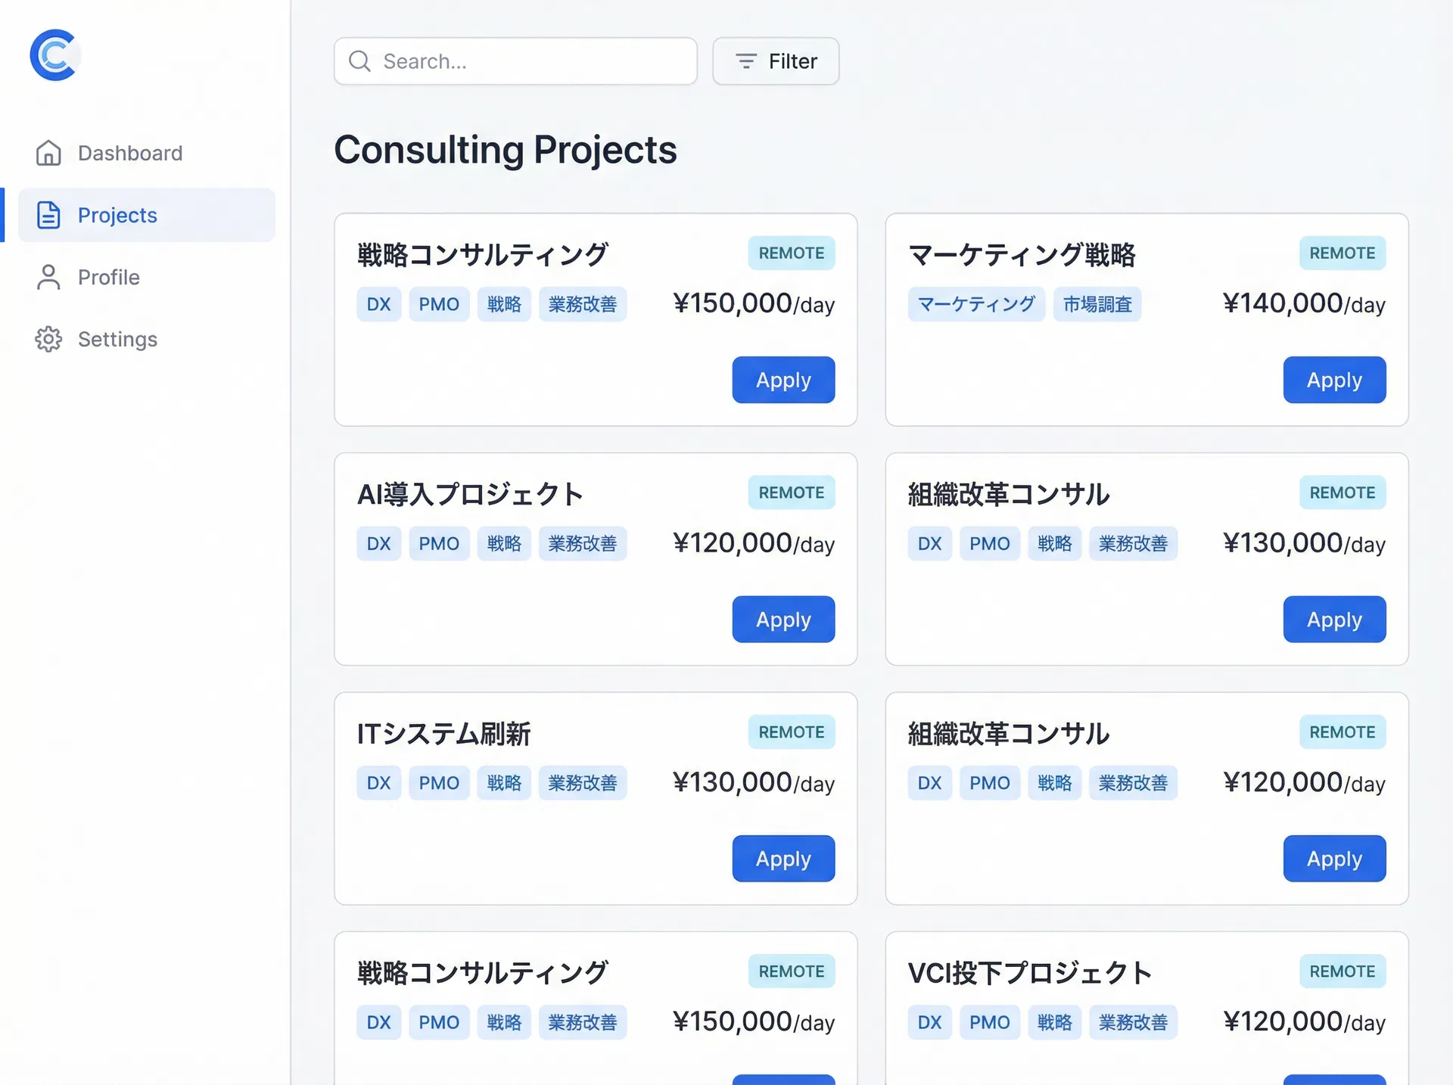Image resolution: width=1453 pixels, height=1085 pixels.
Task: Apply to 戦略コンサルティング project
Action: coord(783,380)
